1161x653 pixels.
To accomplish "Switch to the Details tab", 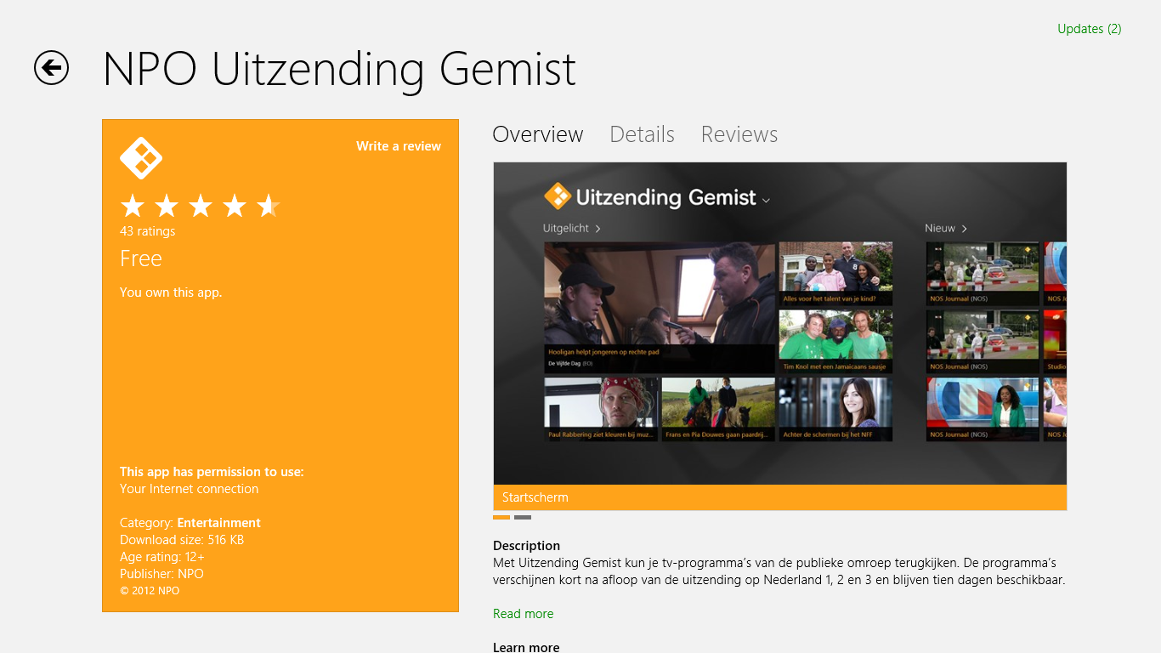I will (x=642, y=134).
